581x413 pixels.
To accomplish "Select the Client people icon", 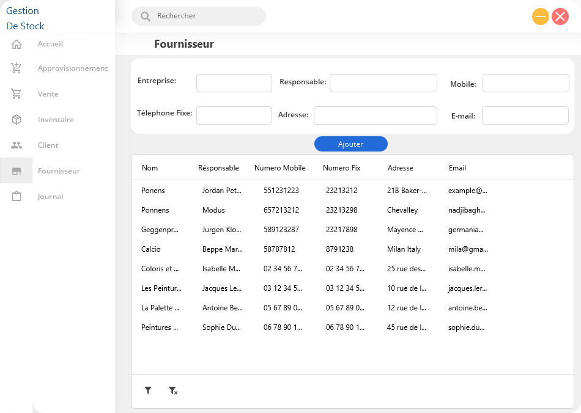I will click(x=17, y=145).
